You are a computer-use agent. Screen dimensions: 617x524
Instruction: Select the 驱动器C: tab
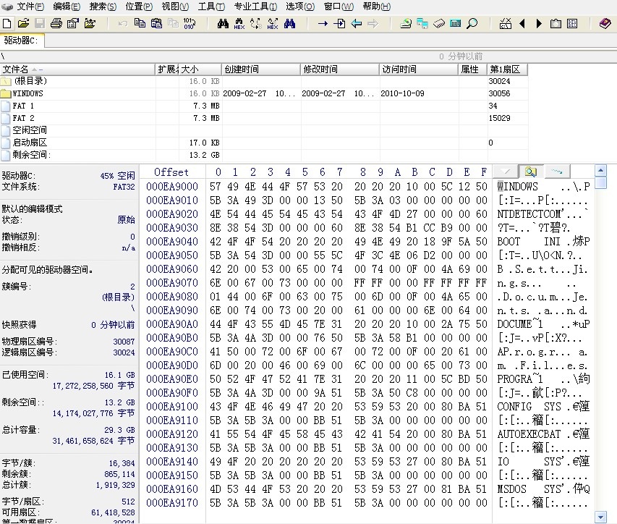pos(22,40)
